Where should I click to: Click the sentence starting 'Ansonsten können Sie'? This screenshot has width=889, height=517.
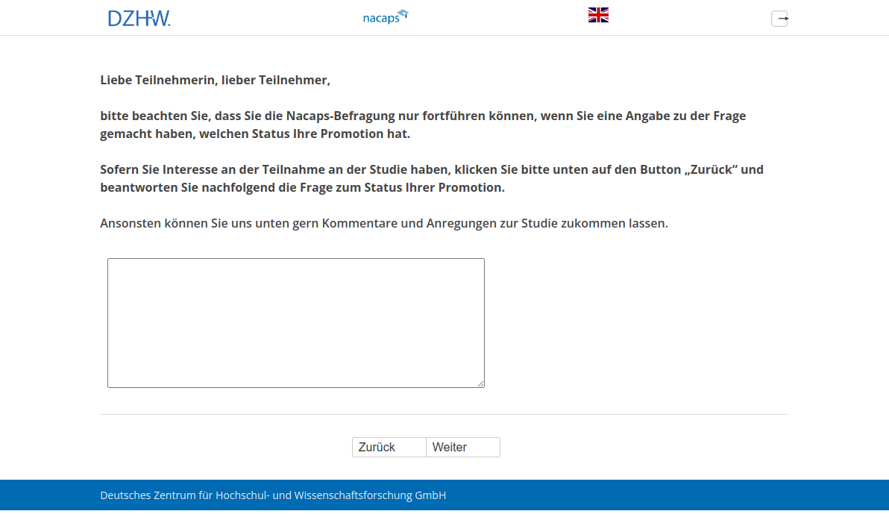pos(383,223)
